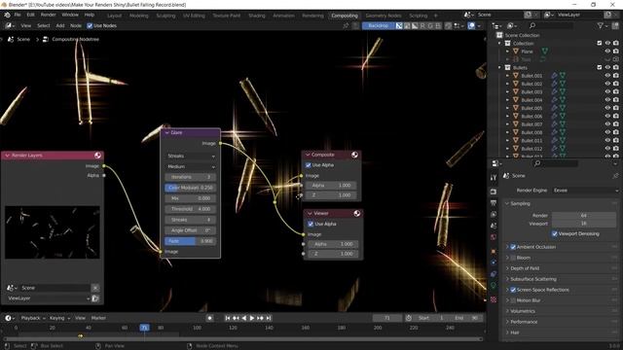Open the ViewLayer dropdown in Render Layers node

coord(48,298)
